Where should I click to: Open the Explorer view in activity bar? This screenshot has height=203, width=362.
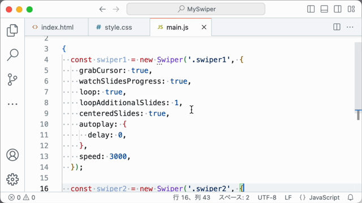12,30
